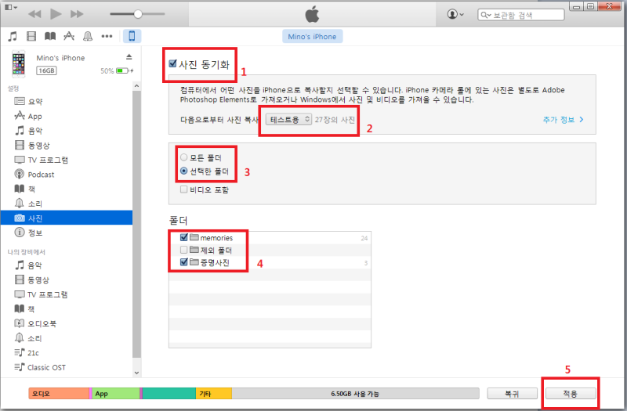Image resolution: width=627 pixels, height=411 pixels.
Task: Click the 6.50GB 사용 가능 free space segment
Action: [355, 394]
